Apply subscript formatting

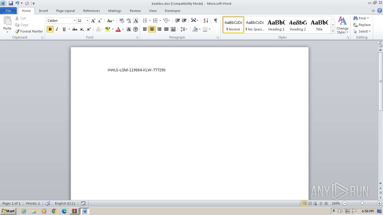pyautogui.click(x=82, y=29)
